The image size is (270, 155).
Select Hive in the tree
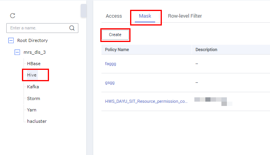point(32,75)
